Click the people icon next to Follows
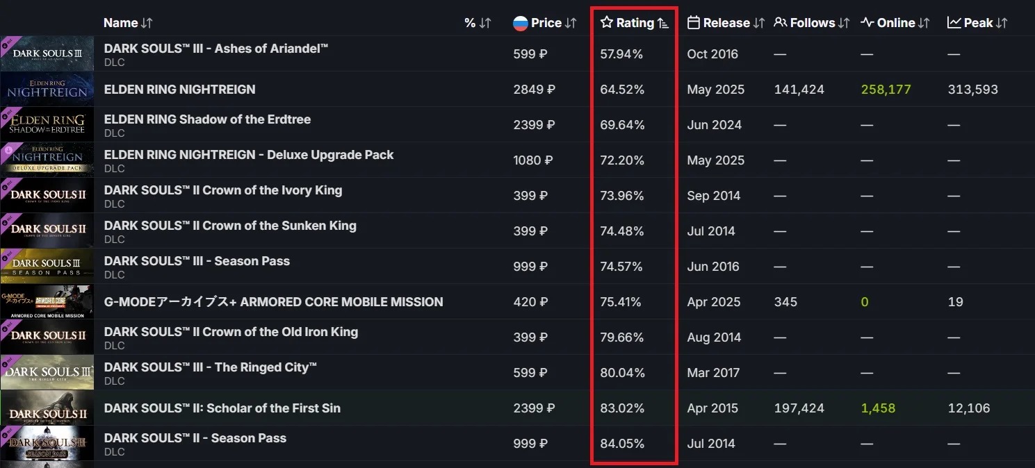 tap(781, 22)
